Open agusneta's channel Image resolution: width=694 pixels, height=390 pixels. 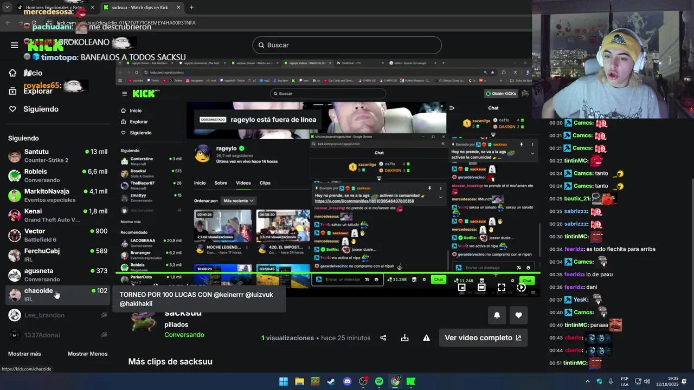pyautogui.click(x=57, y=275)
